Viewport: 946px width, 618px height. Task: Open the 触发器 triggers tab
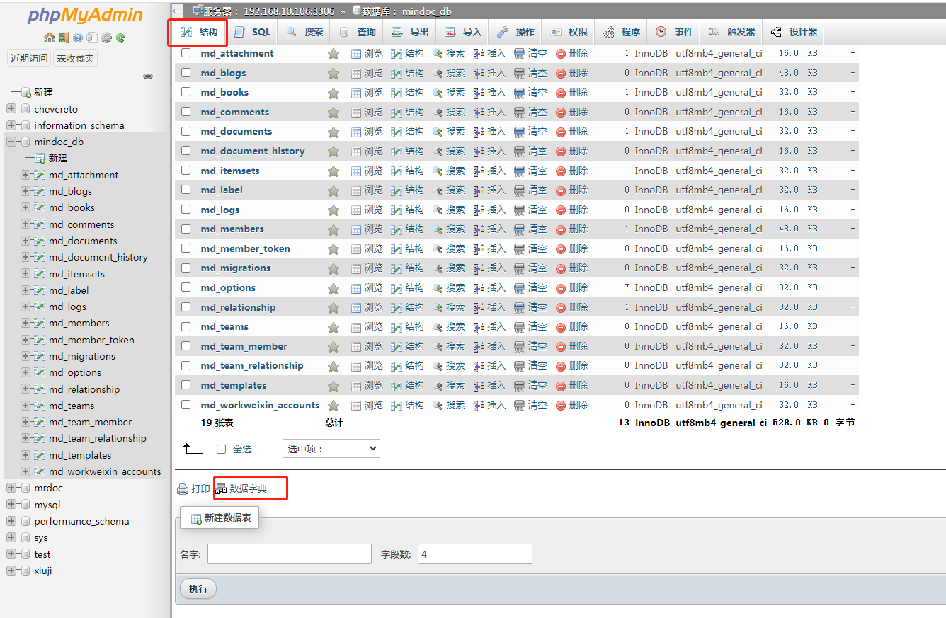pyautogui.click(x=731, y=32)
